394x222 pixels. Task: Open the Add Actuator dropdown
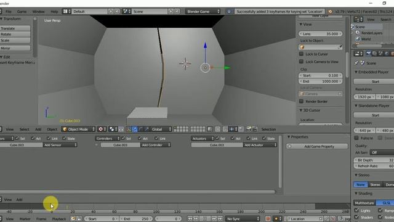260,145
